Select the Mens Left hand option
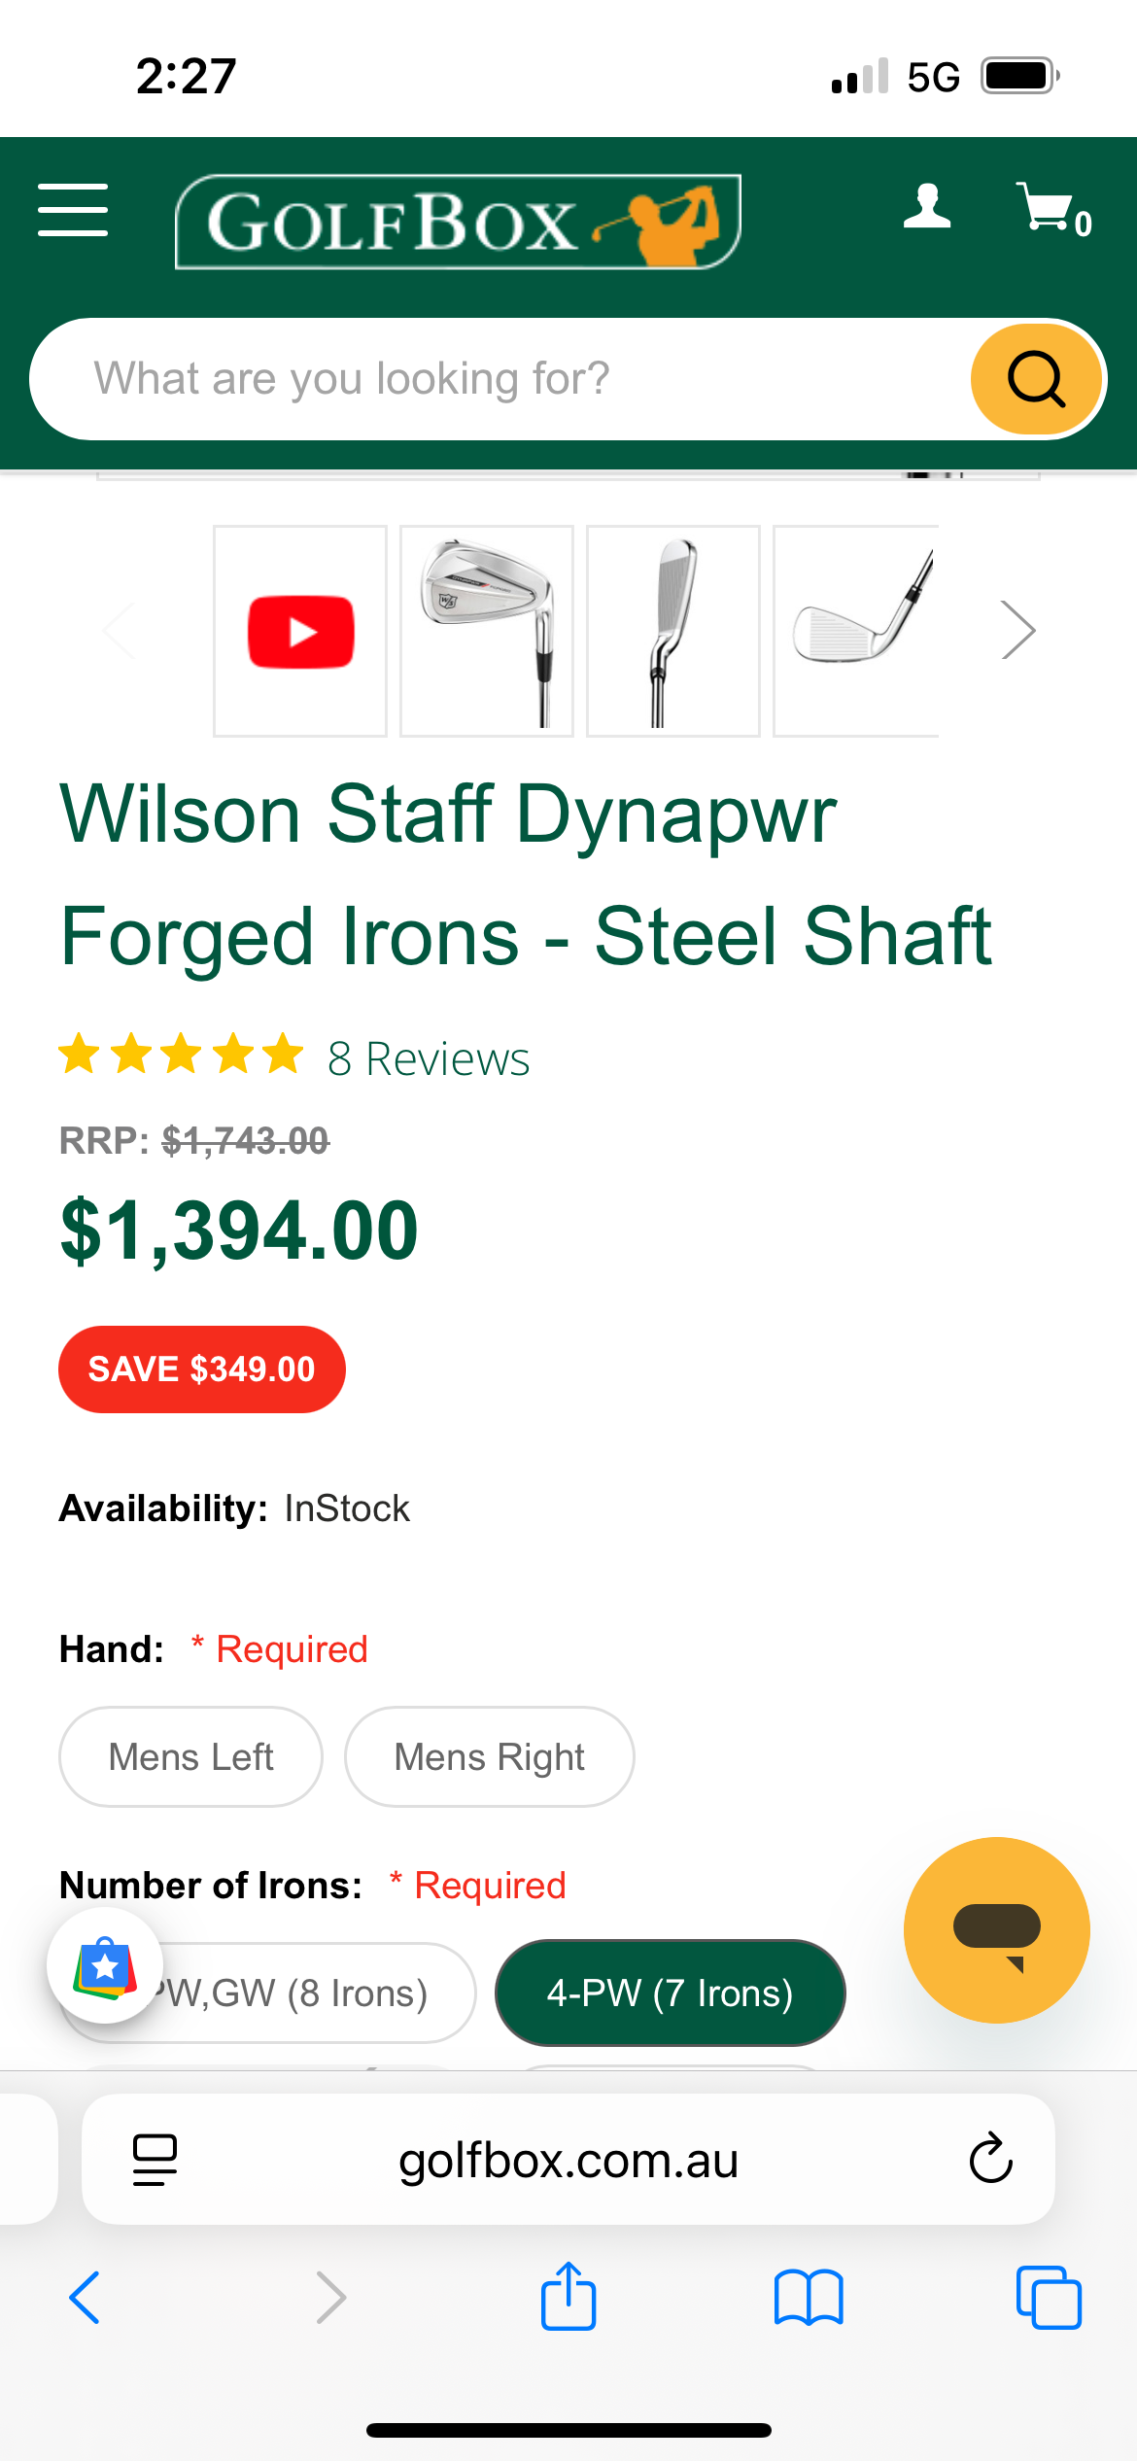 [x=190, y=1757]
